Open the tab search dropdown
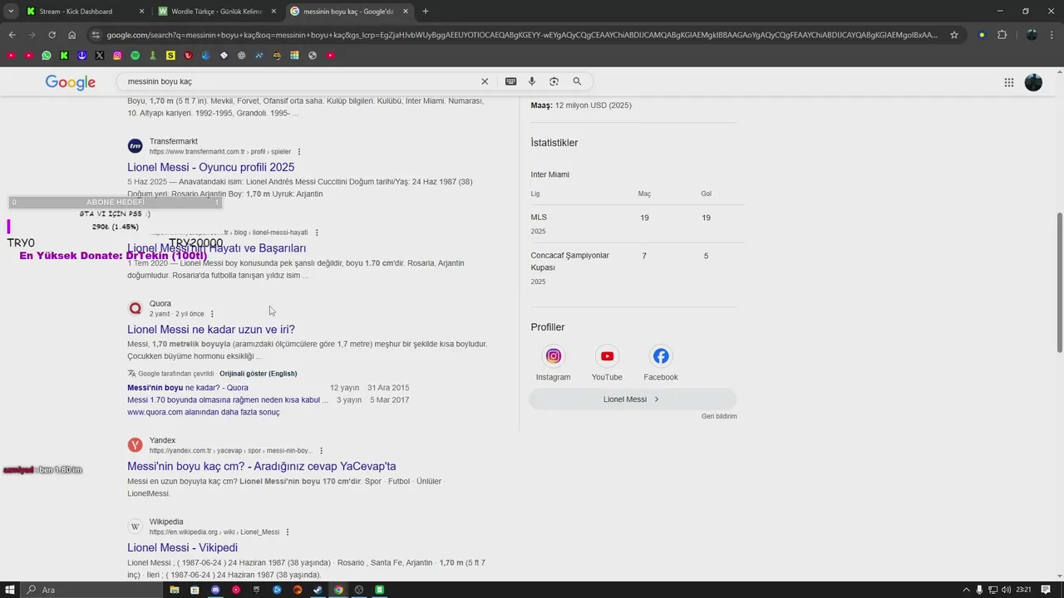1064x598 pixels. 10,12
